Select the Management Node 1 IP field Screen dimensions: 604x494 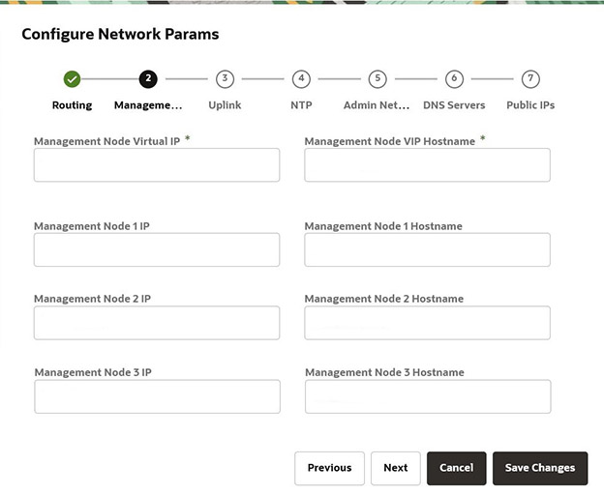click(157, 249)
